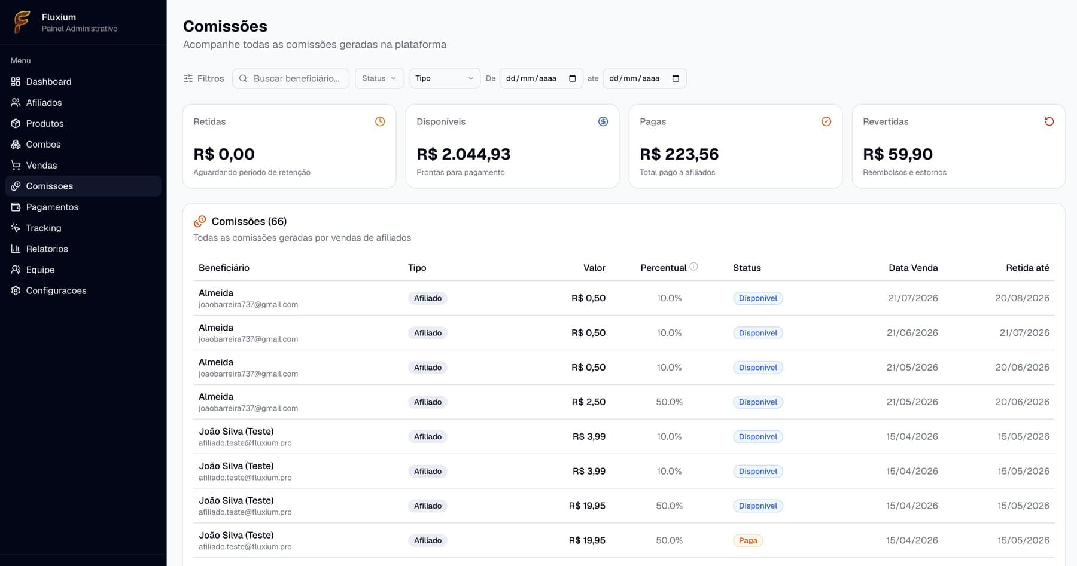The width and height of the screenshot is (1077, 566).
Task: Go to Equipe section
Action: pyautogui.click(x=83, y=270)
